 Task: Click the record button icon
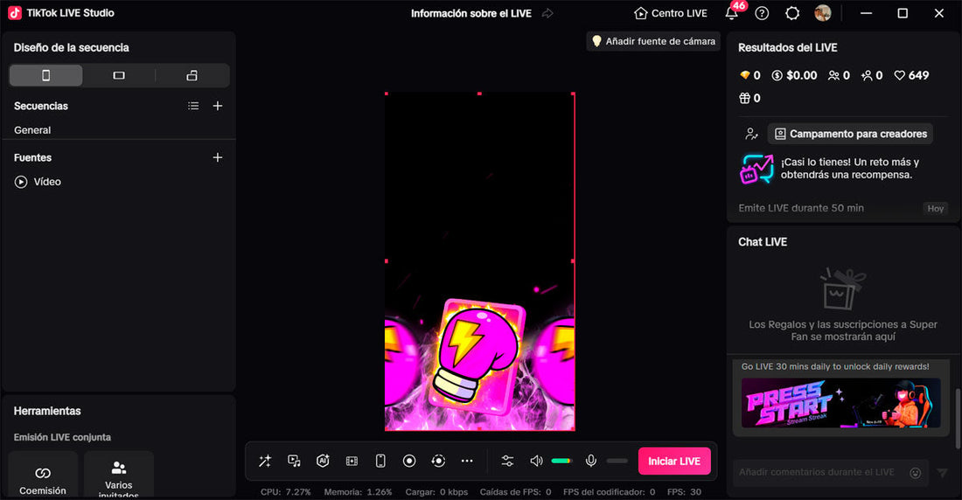409,461
